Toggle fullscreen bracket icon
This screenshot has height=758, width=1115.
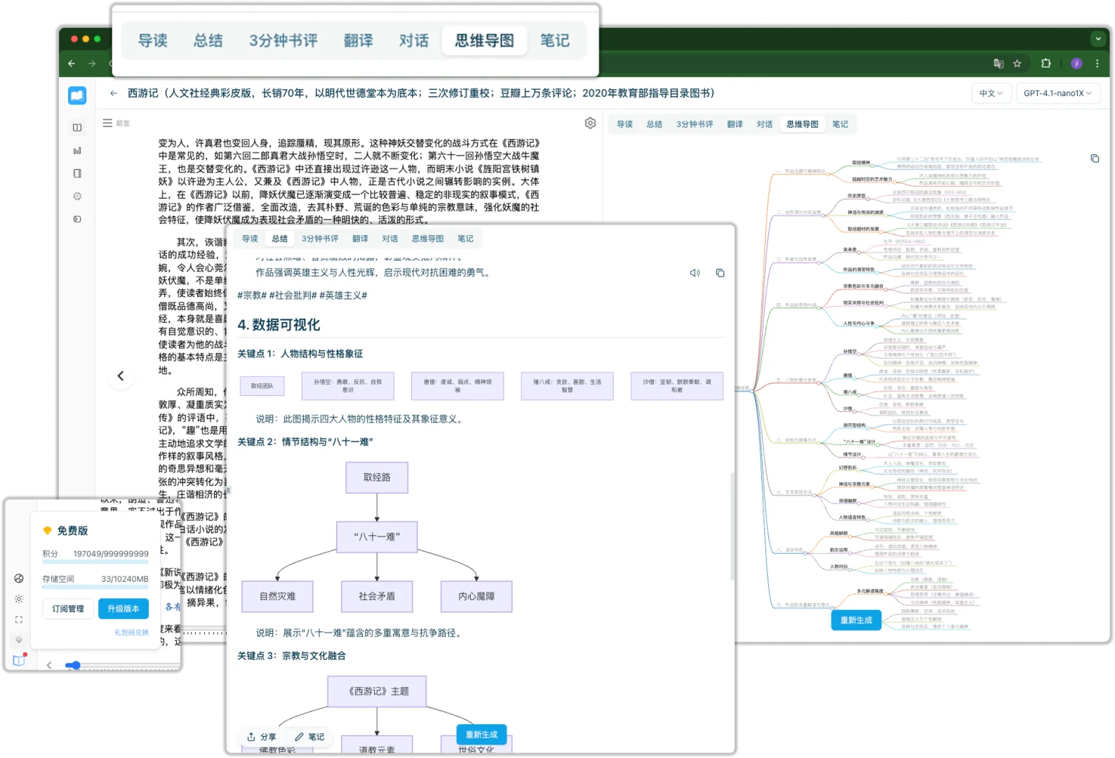[19, 620]
